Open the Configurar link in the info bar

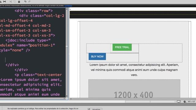coord(68,5)
